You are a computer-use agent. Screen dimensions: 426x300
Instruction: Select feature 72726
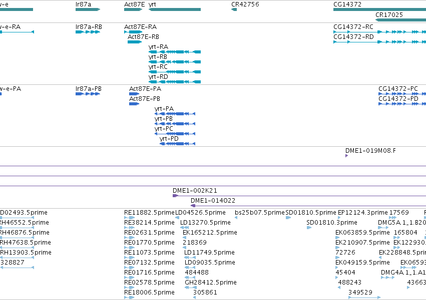[337, 258]
